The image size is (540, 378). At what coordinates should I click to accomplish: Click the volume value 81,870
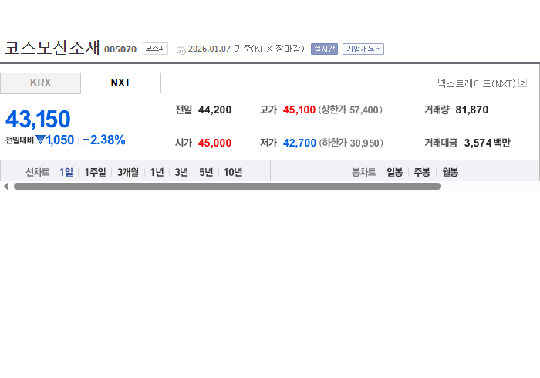point(472,110)
